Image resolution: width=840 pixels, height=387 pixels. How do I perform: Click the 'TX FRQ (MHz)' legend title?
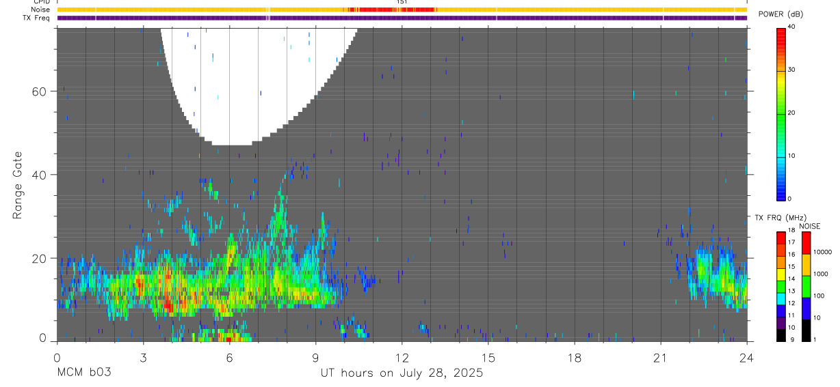pos(776,218)
